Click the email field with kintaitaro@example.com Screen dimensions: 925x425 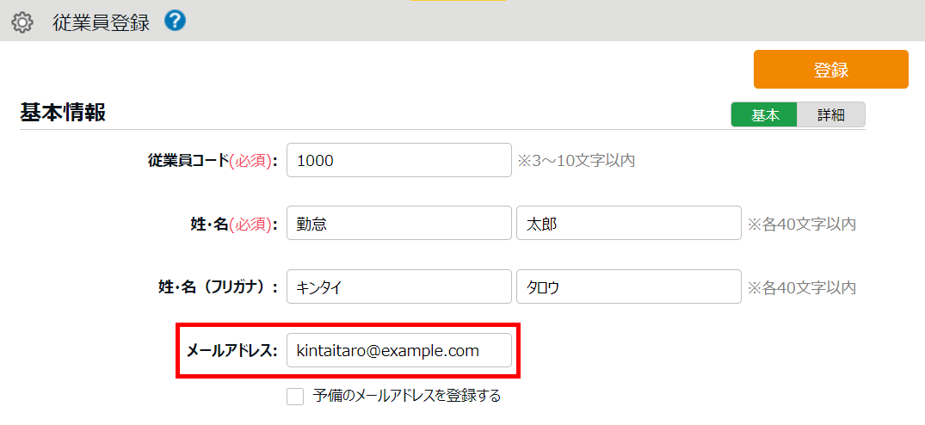(398, 351)
